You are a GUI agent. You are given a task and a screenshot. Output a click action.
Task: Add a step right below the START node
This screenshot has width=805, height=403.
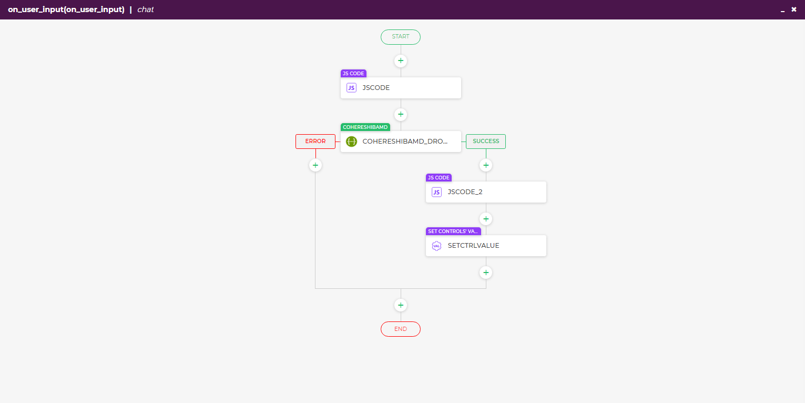click(x=401, y=61)
